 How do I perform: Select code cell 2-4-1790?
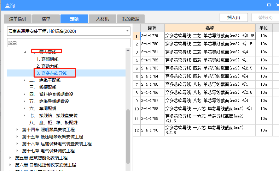click(152, 130)
